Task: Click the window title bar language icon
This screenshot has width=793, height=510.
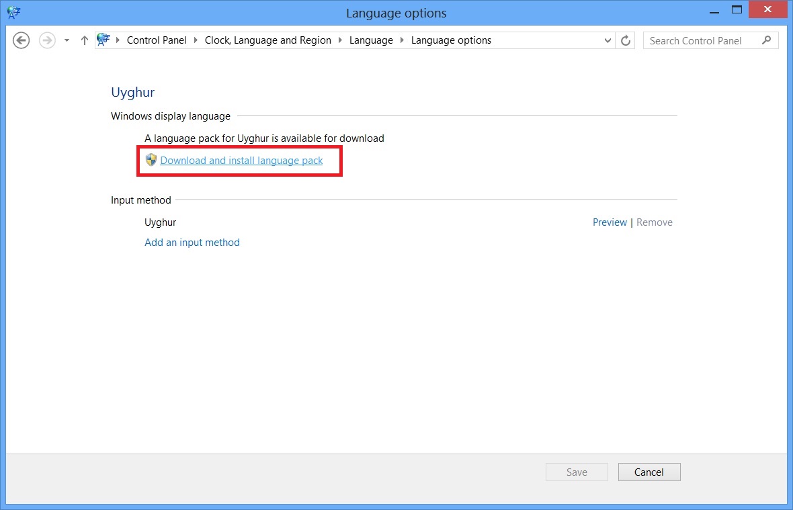Action: (13, 12)
